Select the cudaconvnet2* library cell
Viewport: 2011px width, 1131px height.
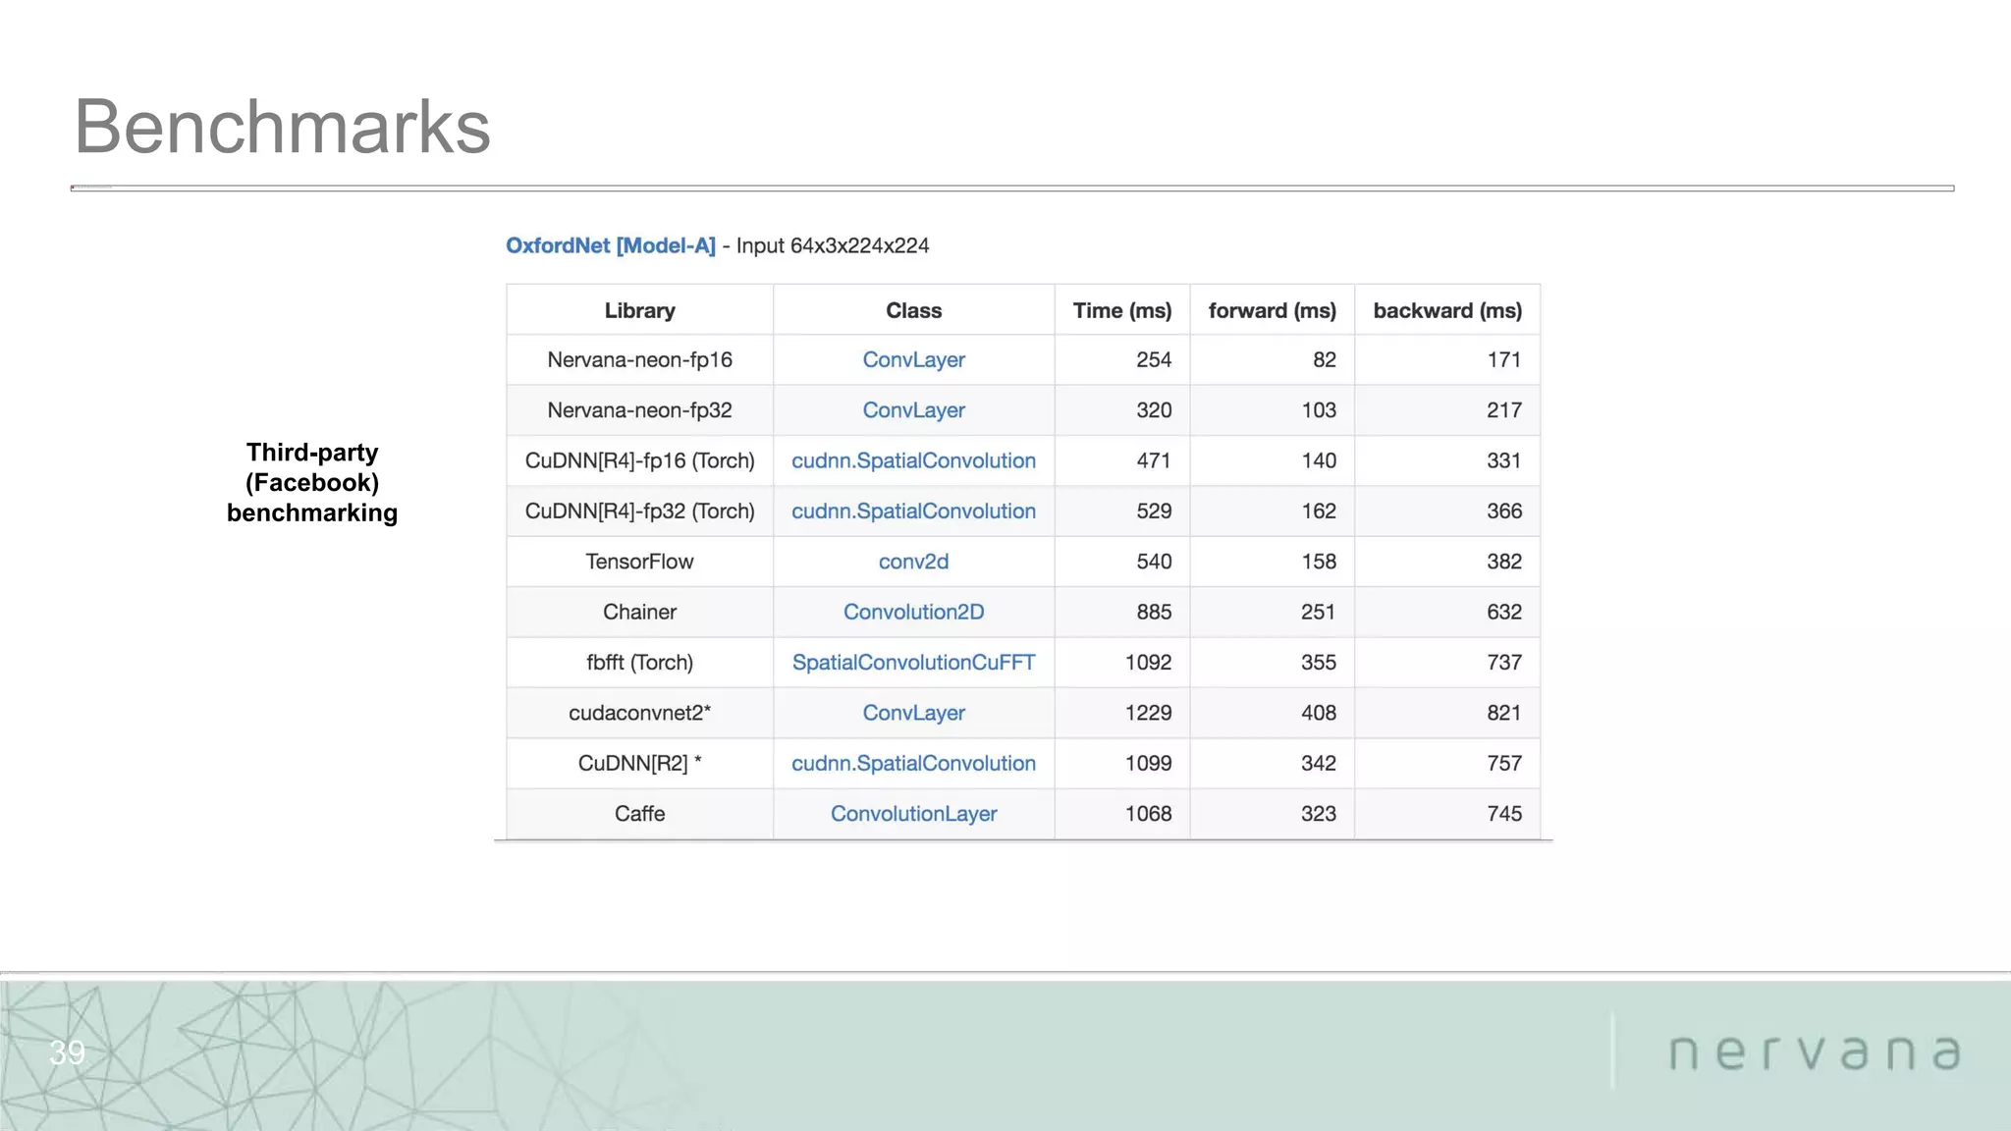point(639,713)
